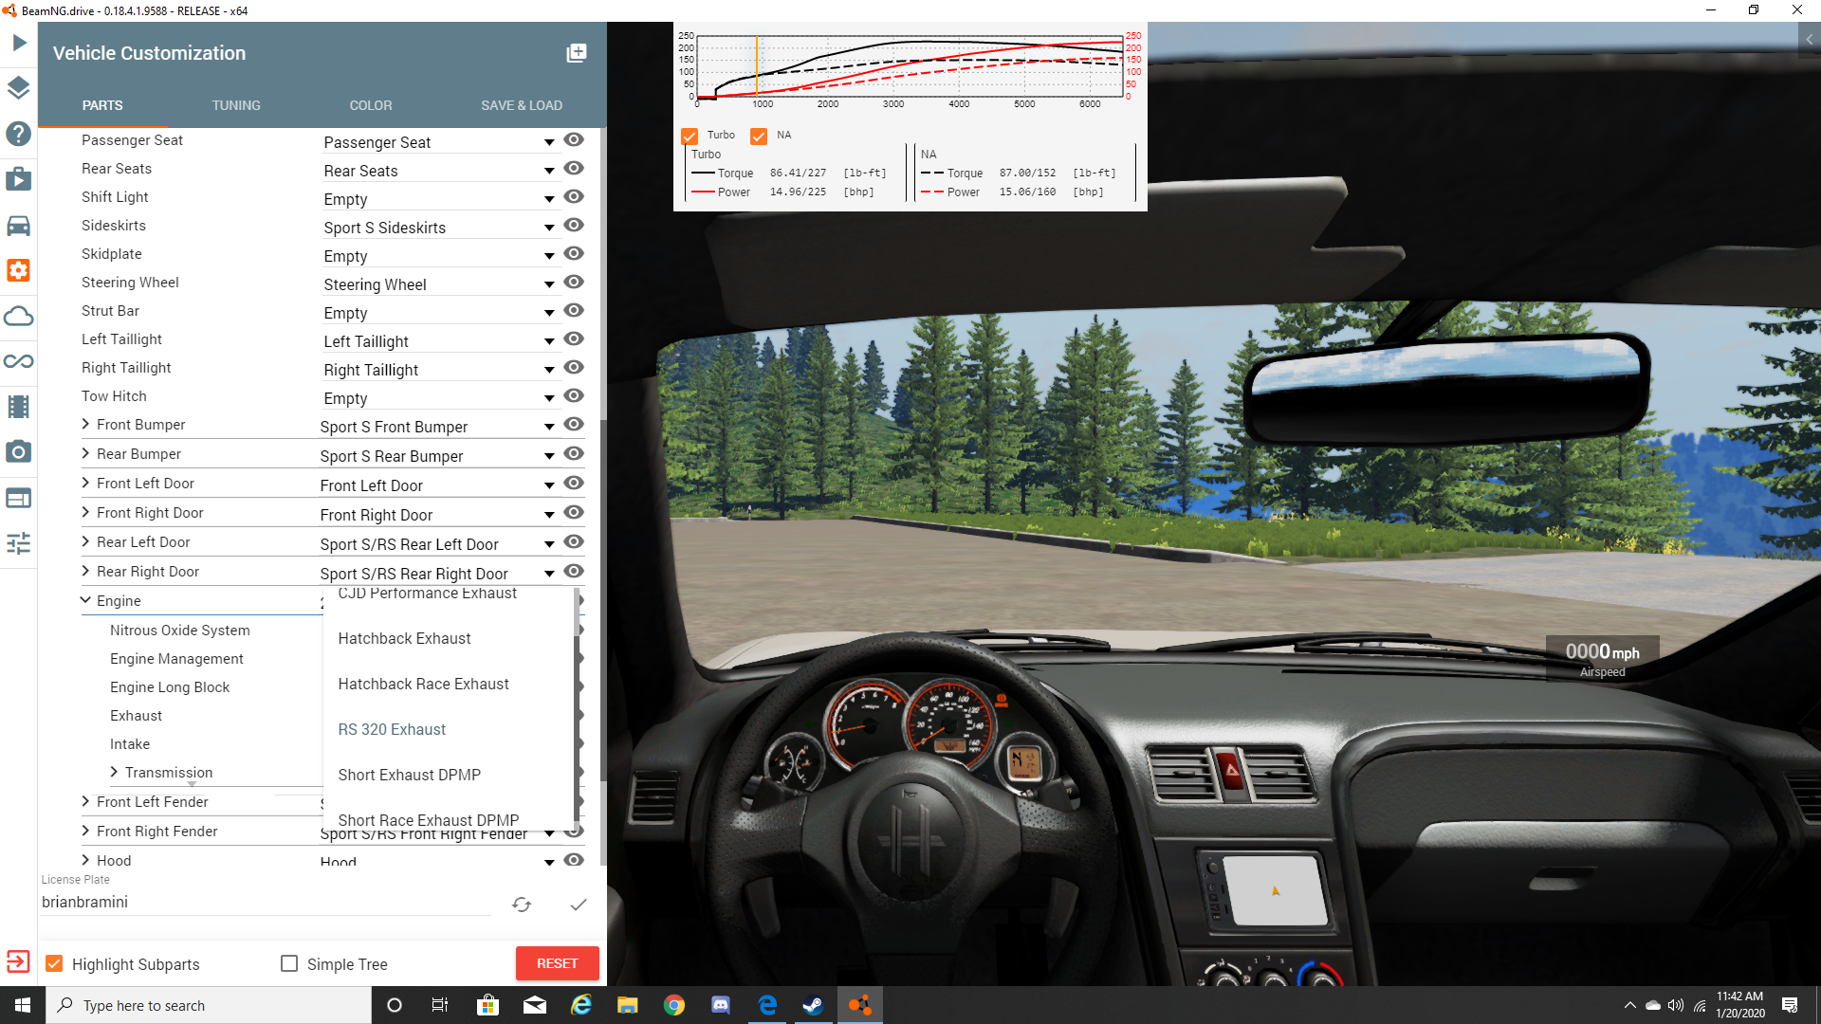
Task: Click the exit icon at the sidebar bottom
Action: pos(18,961)
